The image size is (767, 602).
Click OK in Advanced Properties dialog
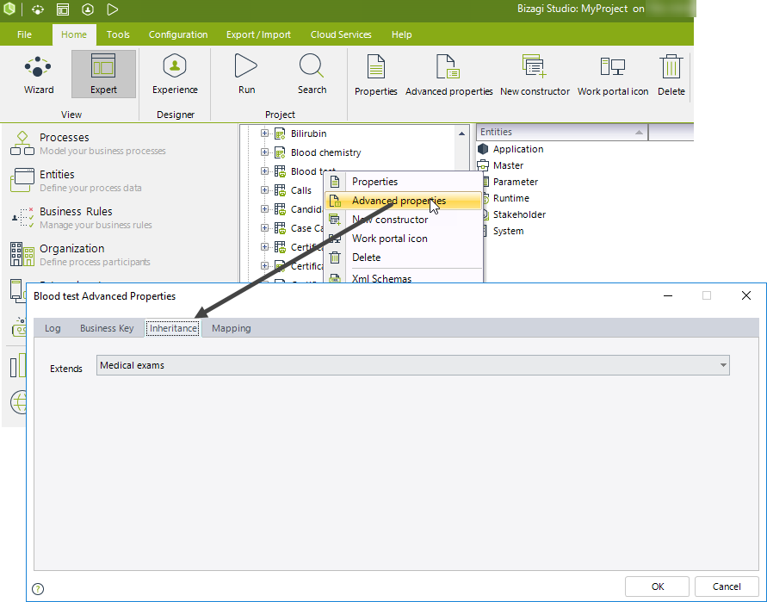pyautogui.click(x=658, y=586)
